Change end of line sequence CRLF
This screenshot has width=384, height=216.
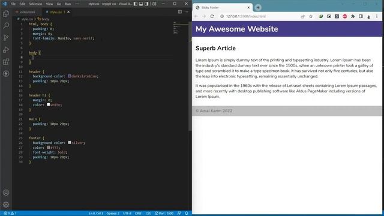(138, 214)
